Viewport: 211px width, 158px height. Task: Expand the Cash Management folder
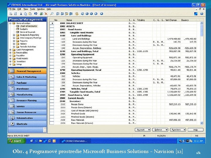[x=10, y=50]
